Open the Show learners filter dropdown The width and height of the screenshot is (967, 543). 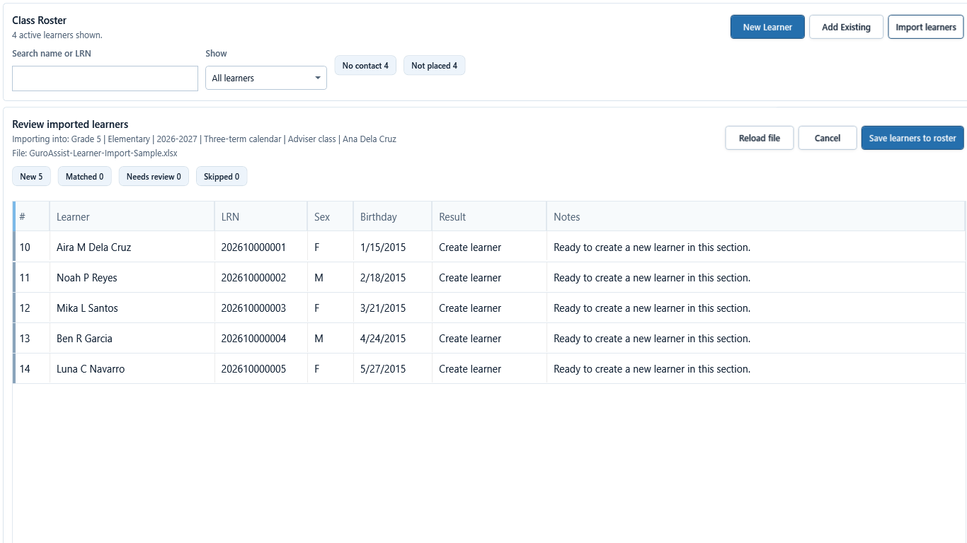click(x=266, y=78)
